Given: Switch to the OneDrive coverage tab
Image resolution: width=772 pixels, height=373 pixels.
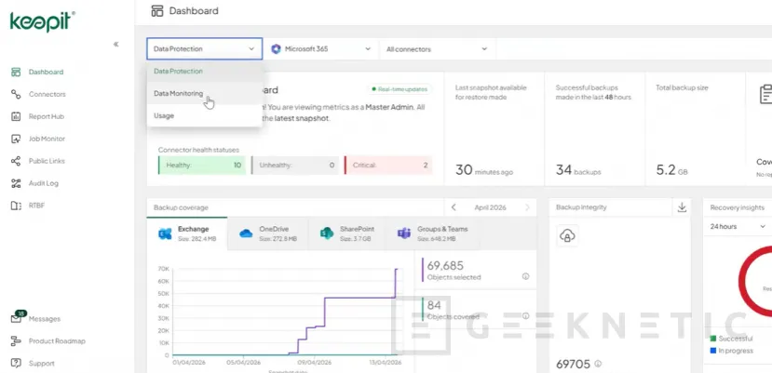Looking at the screenshot, I should 268,233.
